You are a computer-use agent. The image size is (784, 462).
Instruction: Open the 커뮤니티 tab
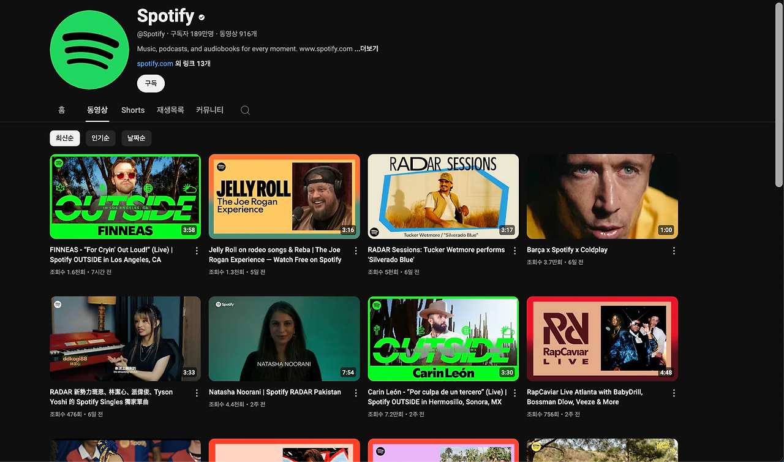point(209,110)
